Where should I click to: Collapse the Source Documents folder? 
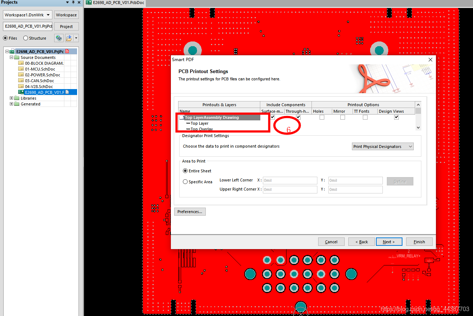coord(11,57)
